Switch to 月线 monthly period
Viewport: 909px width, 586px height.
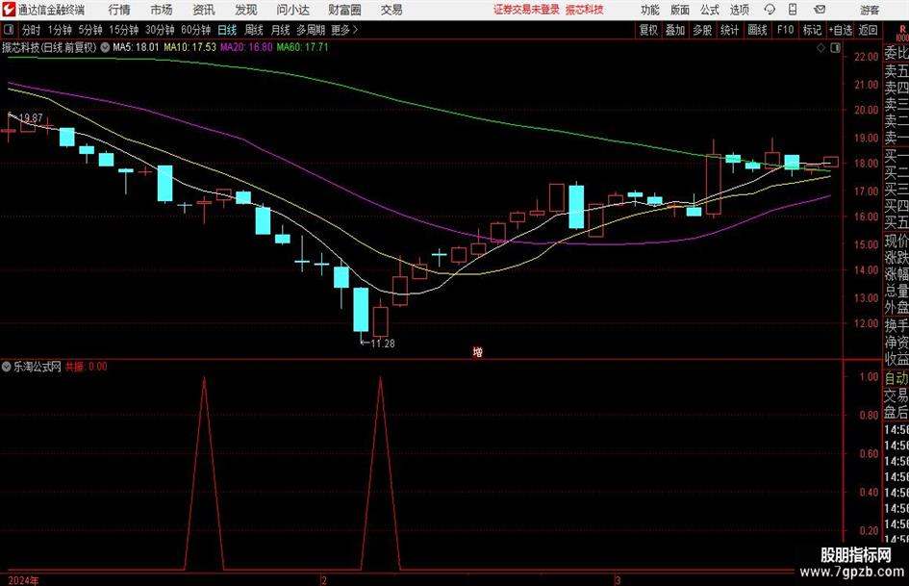click(280, 30)
